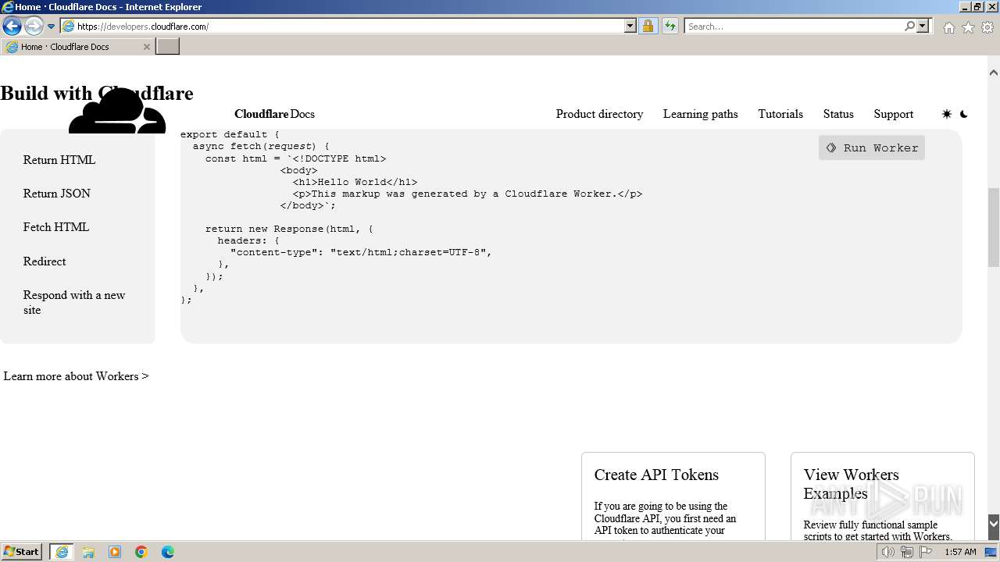
Task: Click Internet Explorer taskbar icon
Action: (x=62, y=552)
